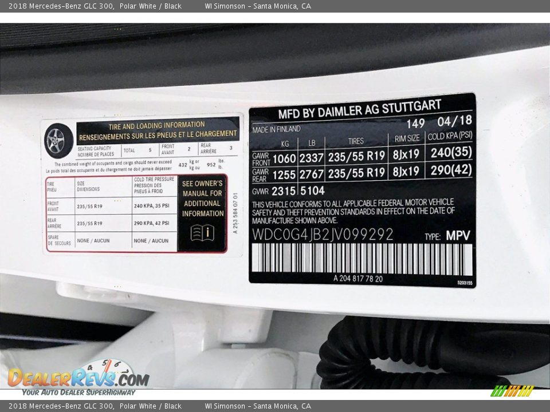The image size is (550, 412).
Task: Click the 'Tire and Loading Information' header
Action: coord(158,129)
